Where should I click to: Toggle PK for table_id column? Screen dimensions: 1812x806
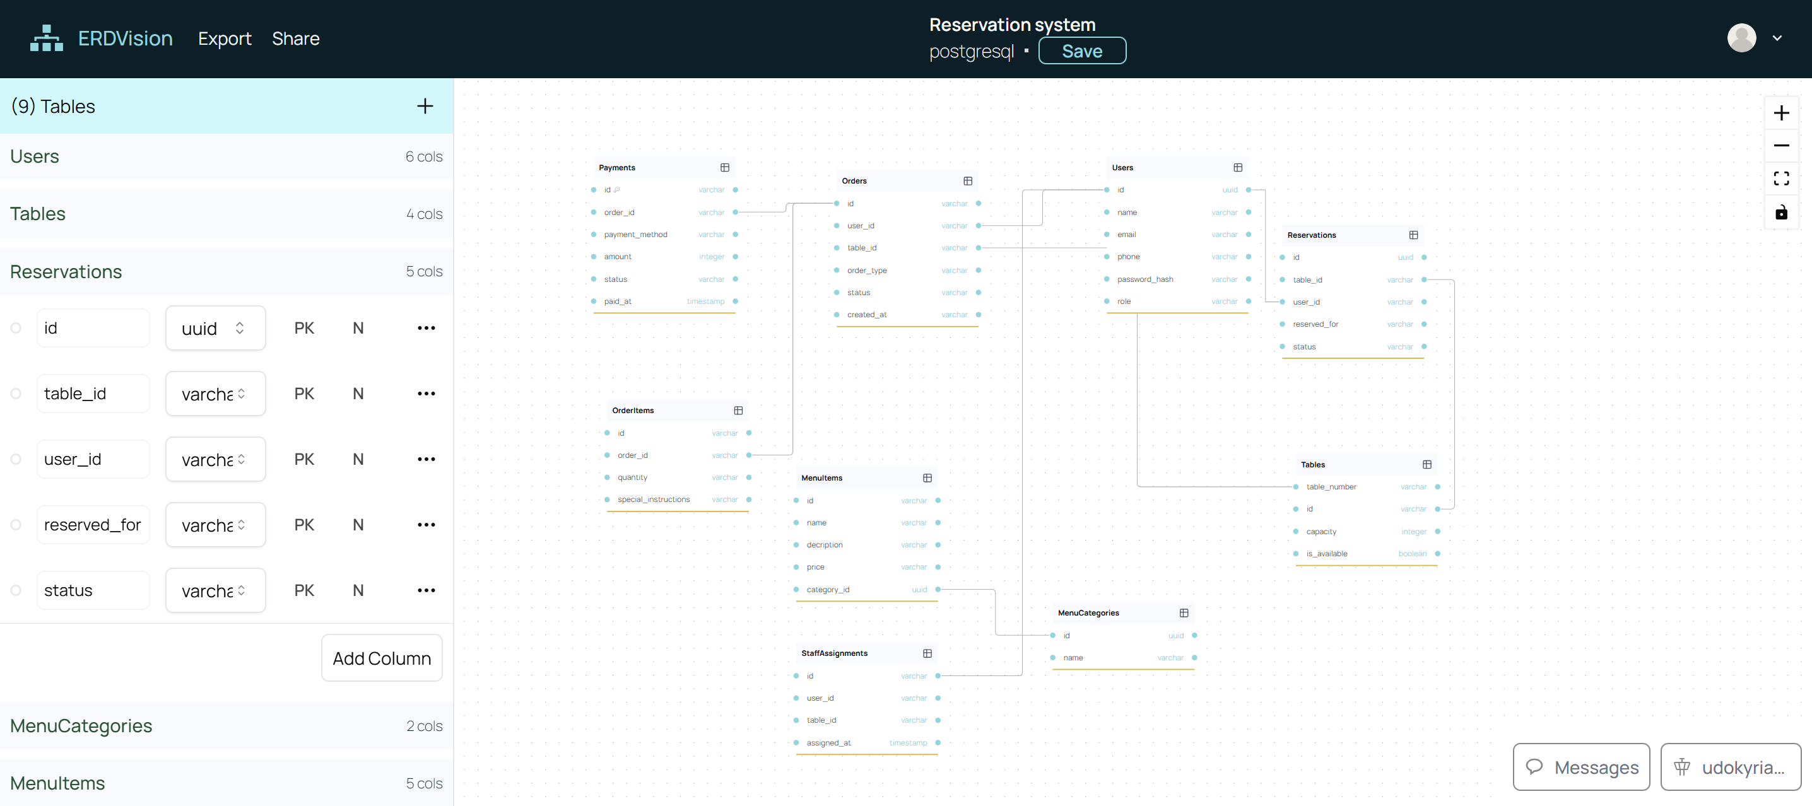304,393
